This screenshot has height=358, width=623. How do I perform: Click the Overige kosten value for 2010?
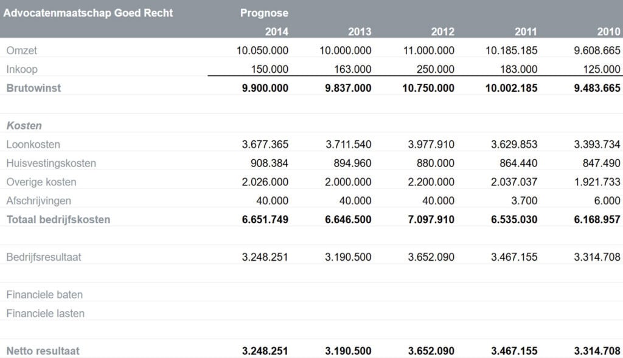click(x=597, y=182)
